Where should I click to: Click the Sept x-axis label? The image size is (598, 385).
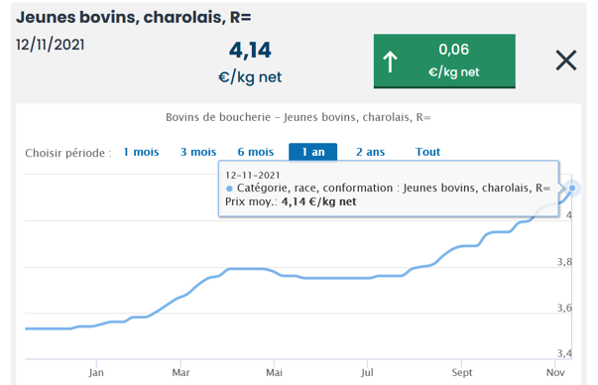click(462, 372)
